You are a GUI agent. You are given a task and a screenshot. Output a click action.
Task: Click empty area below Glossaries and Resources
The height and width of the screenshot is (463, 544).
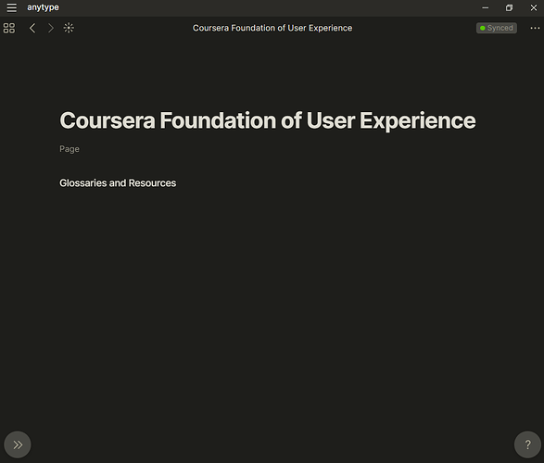coord(268,294)
